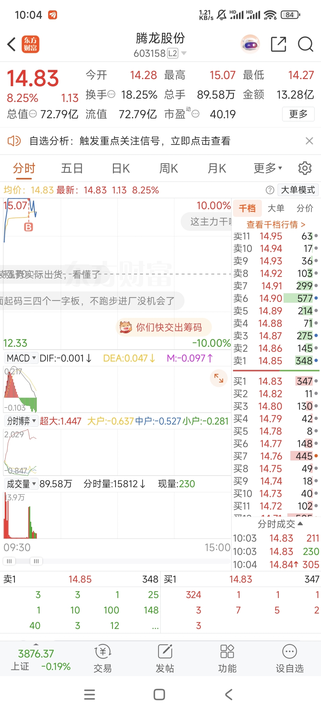Switch to 大单 tab
Screen dimensions: 321x713
[276, 208]
